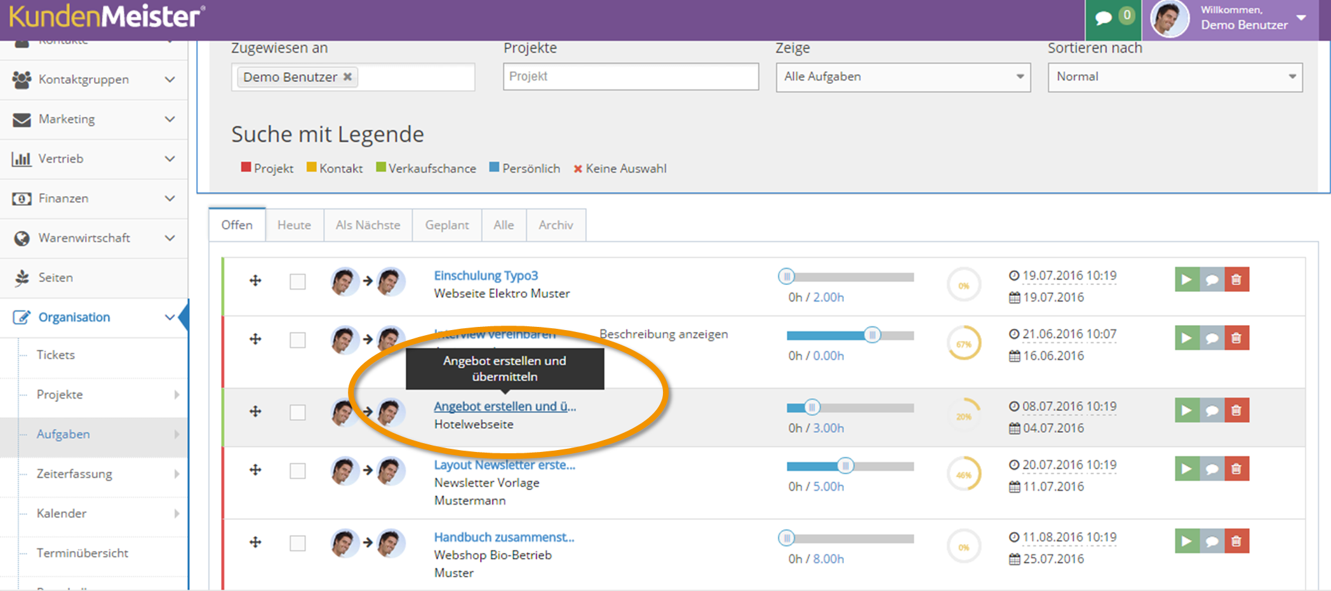This screenshot has width=1331, height=591.
Task: Switch to the Geplant tab
Action: [447, 225]
